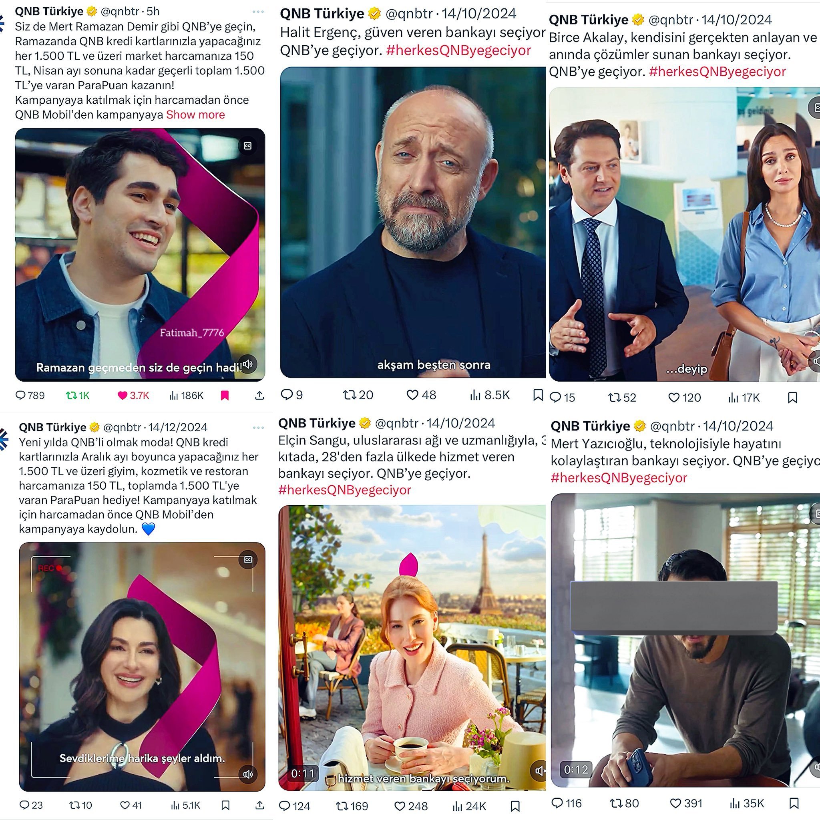Mute sound on the Ramazan video
This screenshot has width=820, height=820.
tap(248, 364)
